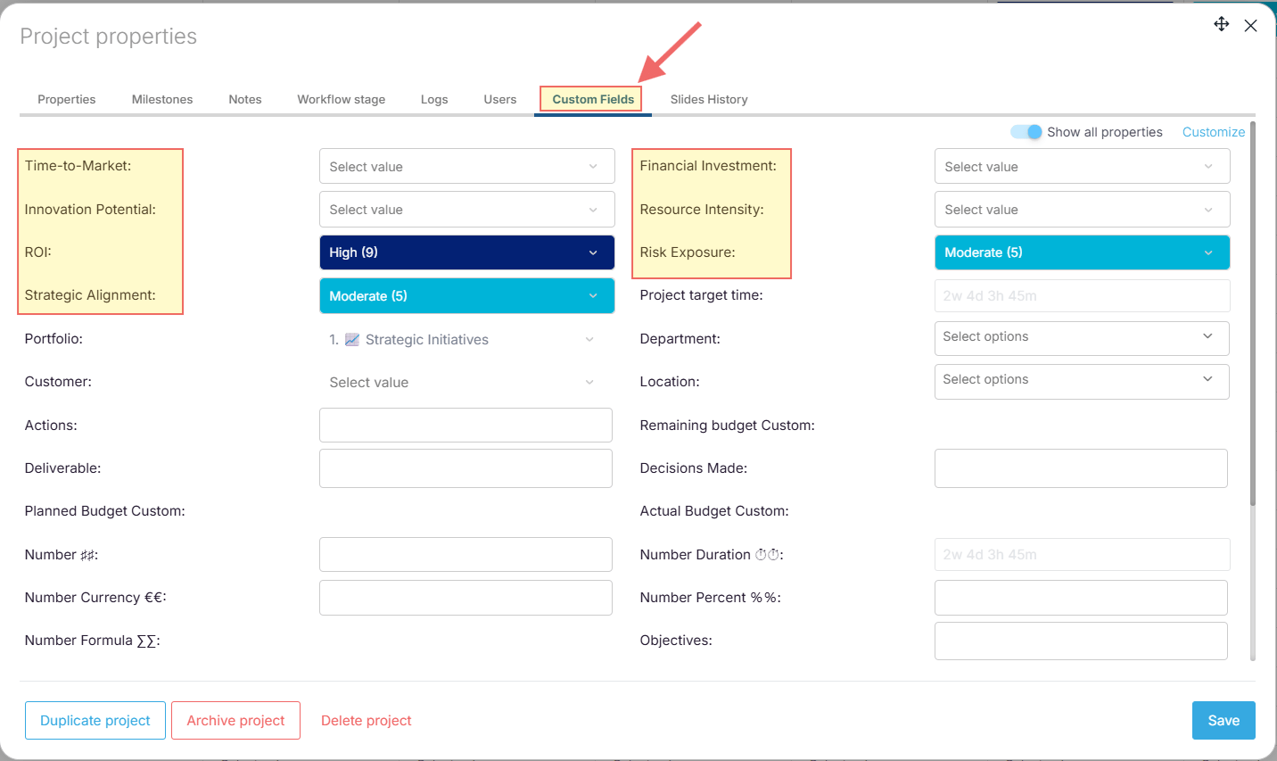1277x761 pixels.
Task: Switch to the Milestones tab
Action: 162,99
